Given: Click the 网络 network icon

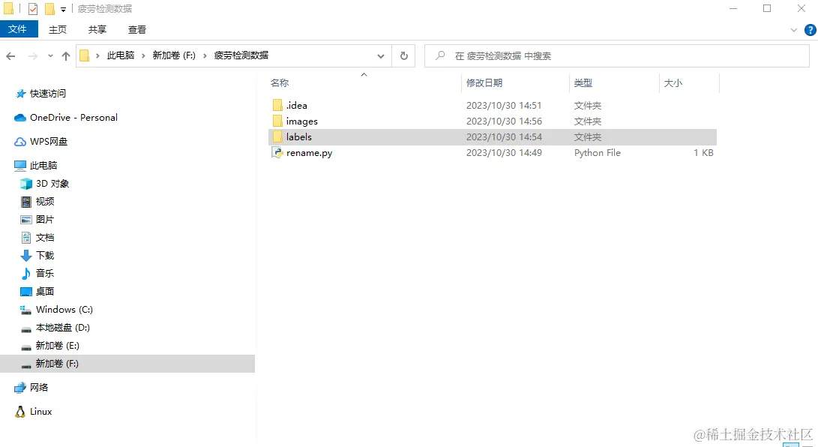Looking at the screenshot, I should pos(20,388).
